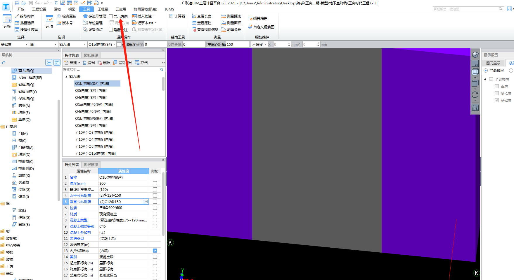Select Q3(两排)(8#) [内墙] in component list
Viewport: 514px width, 280px height.
[91, 91]
